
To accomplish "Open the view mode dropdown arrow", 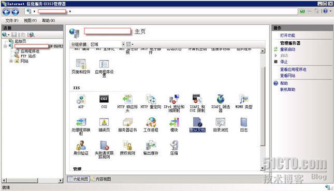I will pyautogui.click(x=133, y=44).
